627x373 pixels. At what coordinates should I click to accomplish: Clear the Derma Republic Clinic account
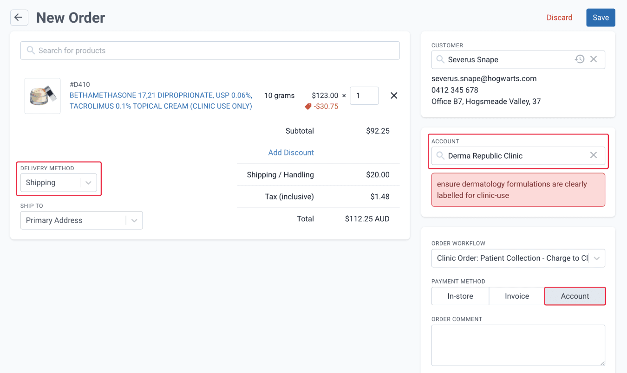[x=594, y=155]
